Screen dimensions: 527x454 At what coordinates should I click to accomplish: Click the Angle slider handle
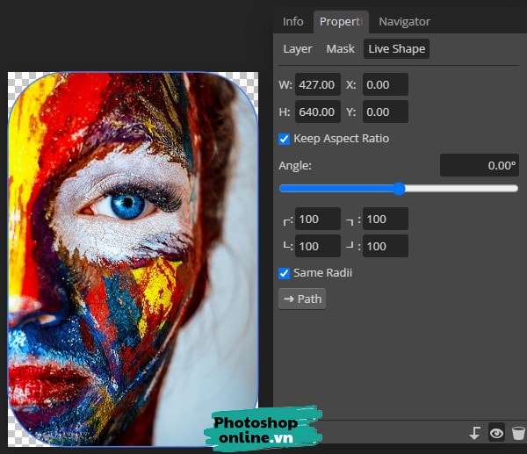399,189
